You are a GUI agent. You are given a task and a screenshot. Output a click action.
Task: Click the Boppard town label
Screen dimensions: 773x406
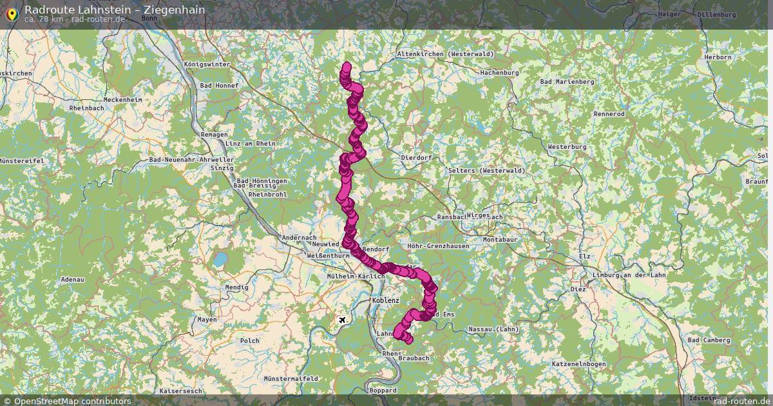(383, 391)
